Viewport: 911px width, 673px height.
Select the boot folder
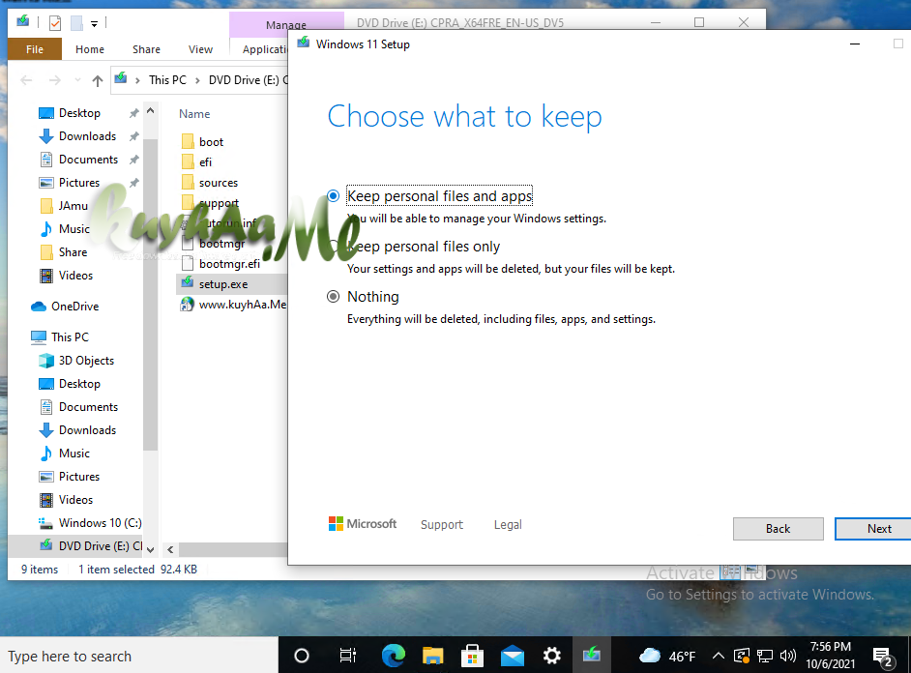[211, 142]
